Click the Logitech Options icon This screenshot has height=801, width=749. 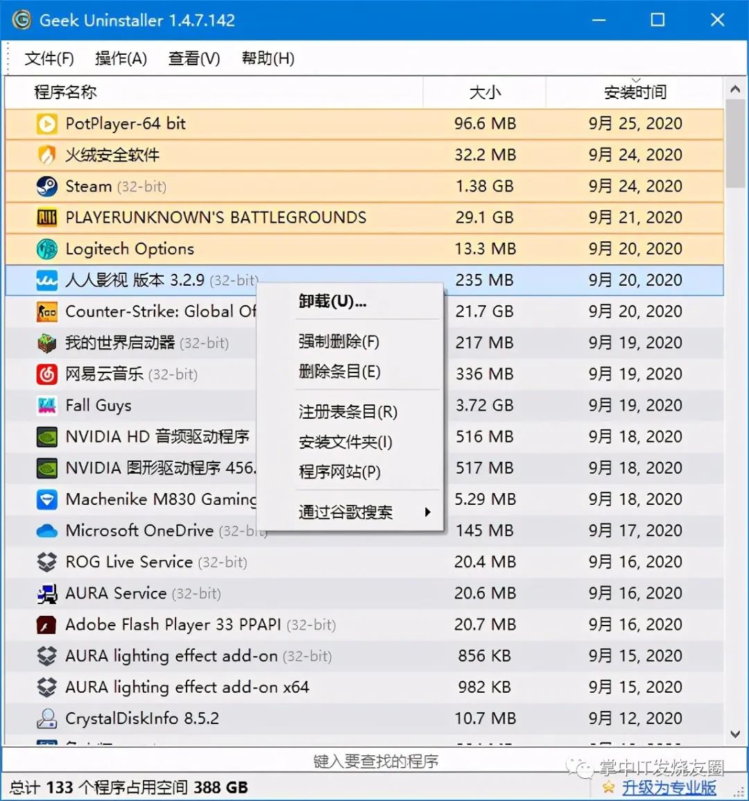click(x=46, y=249)
